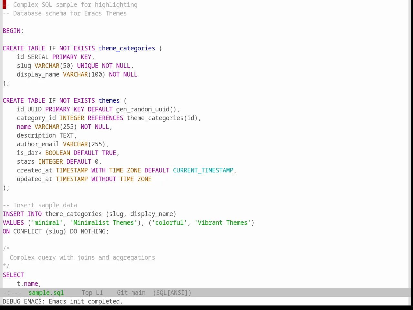Click the UUID type on the themes id line

[35, 109]
